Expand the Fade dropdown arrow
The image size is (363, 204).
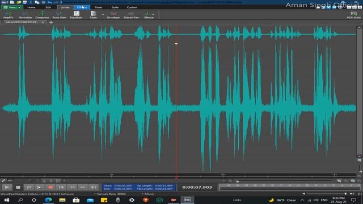point(103,15)
